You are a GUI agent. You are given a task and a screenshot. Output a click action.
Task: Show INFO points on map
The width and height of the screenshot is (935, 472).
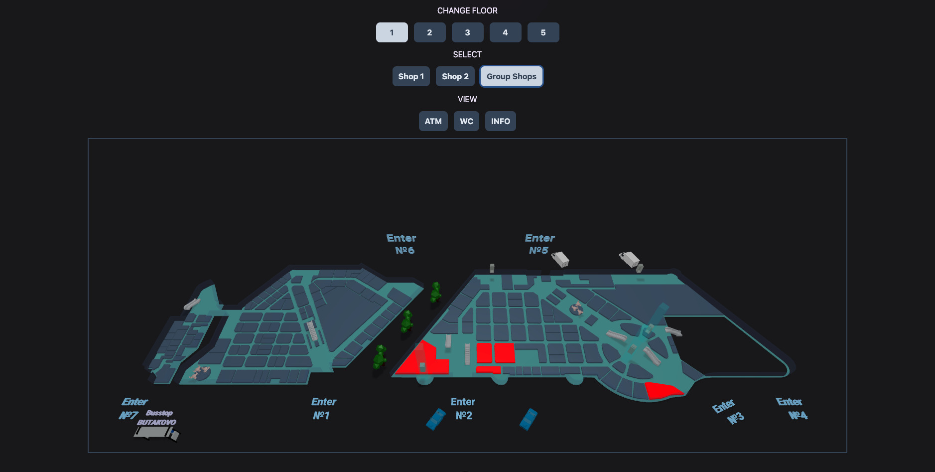pos(500,121)
